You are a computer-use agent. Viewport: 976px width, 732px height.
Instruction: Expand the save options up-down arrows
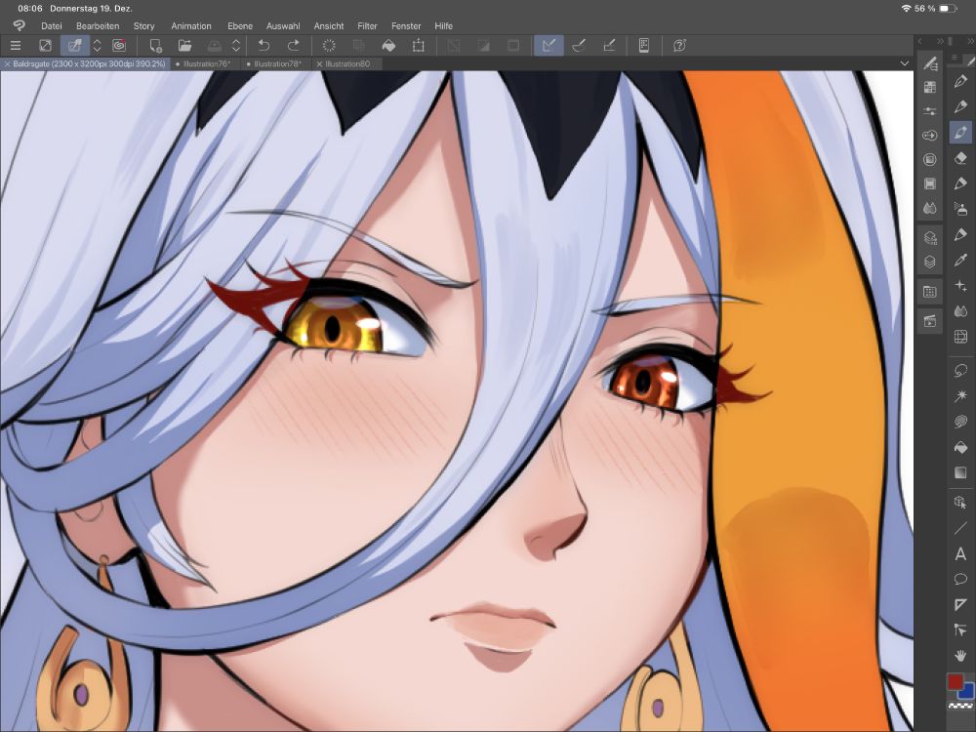(x=236, y=46)
